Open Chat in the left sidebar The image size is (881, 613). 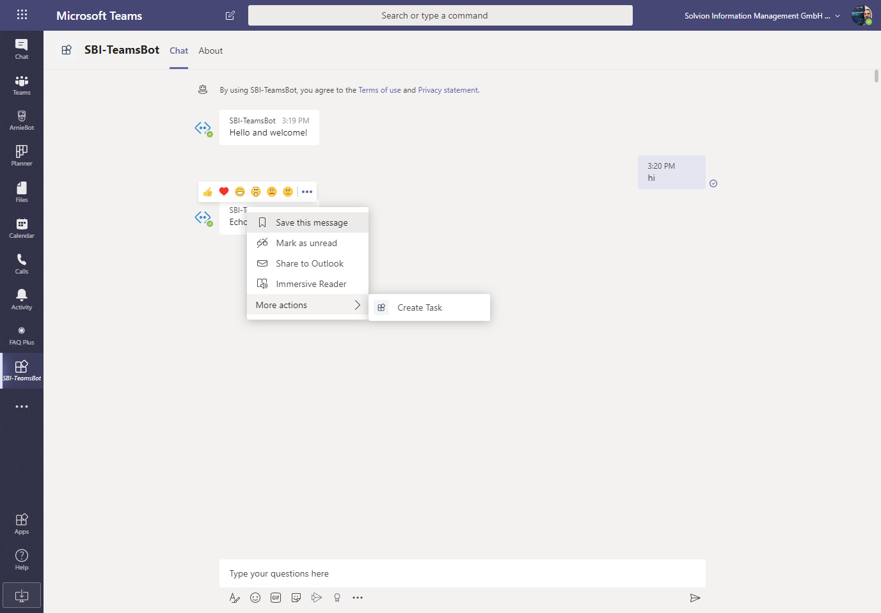(x=22, y=49)
